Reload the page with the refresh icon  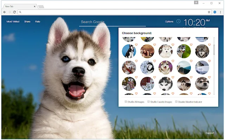tap(14, 12)
